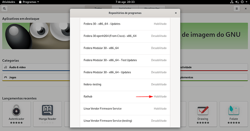Select the Fedora Modular 30 - x86_64 row
The width and height of the screenshot is (250, 131).
[x=125, y=48]
